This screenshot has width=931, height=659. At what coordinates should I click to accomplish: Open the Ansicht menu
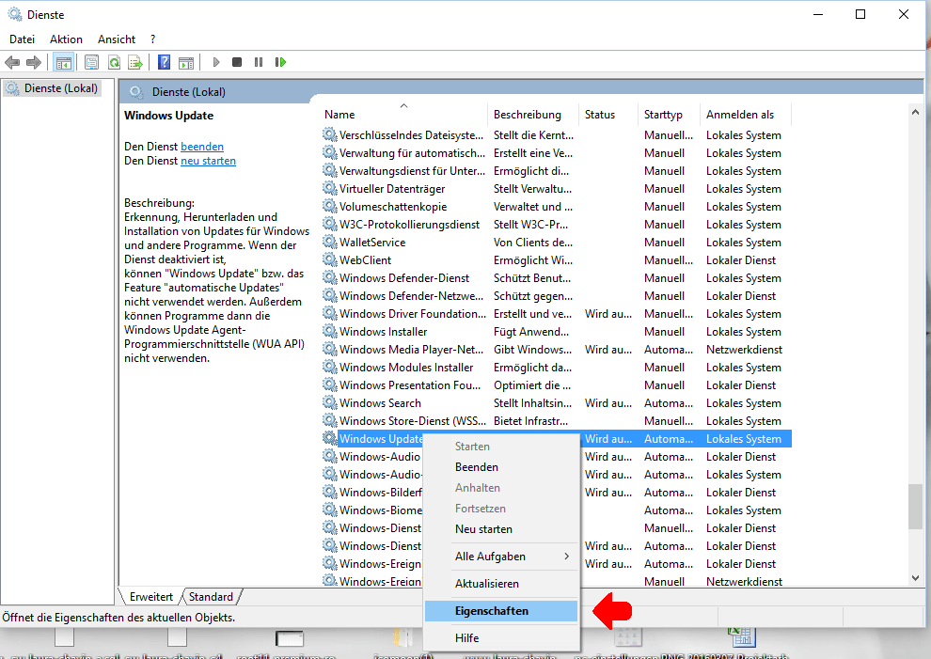[x=117, y=39]
